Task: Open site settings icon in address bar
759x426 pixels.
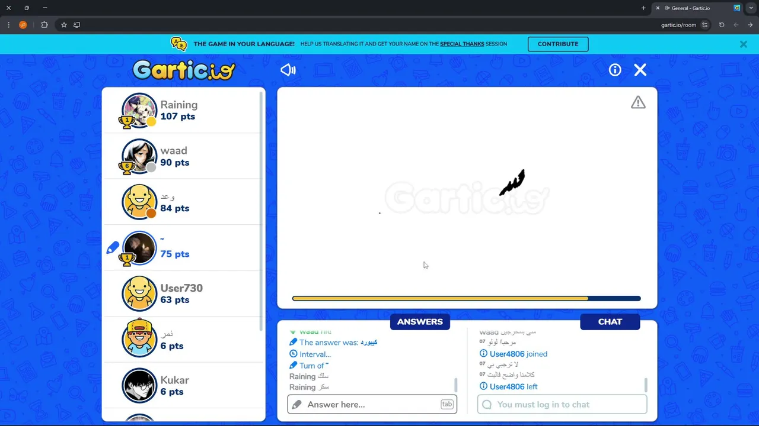Action: pos(704,25)
